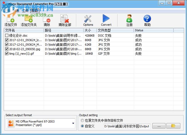Screen dimensions: 187x135
Task: Click path cell D:\tools\桌面\说明书\绿…
Action: [x=63, y=36]
